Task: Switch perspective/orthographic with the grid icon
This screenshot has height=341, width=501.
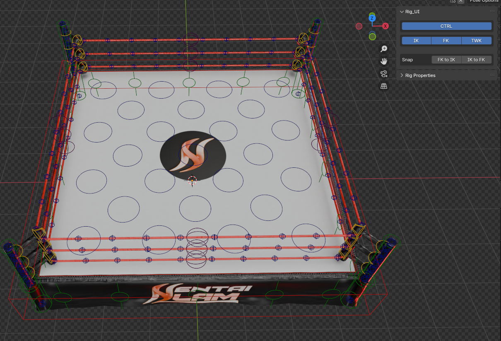Action: click(384, 86)
